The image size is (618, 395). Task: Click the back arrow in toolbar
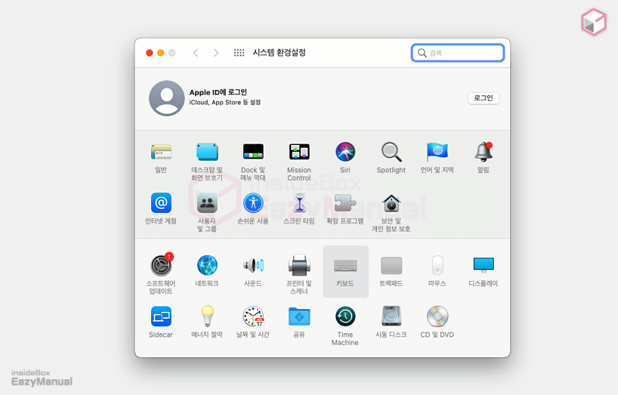tap(196, 53)
